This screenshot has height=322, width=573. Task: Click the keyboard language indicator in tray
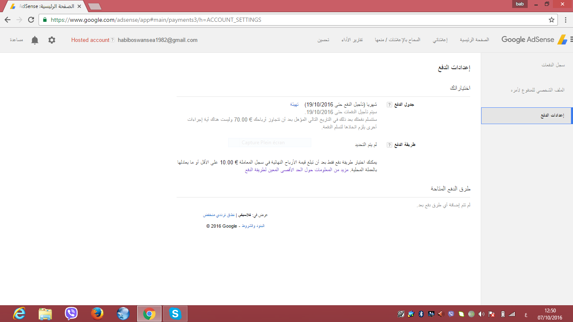tap(526, 314)
